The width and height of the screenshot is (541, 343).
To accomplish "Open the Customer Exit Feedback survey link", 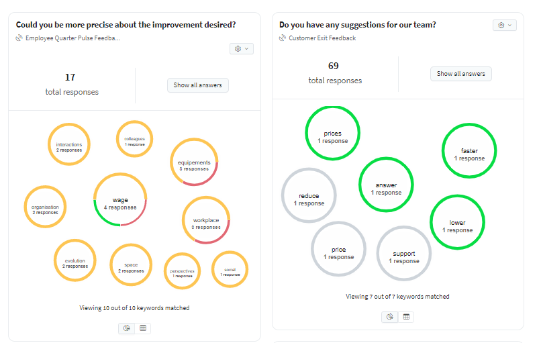I will pos(322,38).
